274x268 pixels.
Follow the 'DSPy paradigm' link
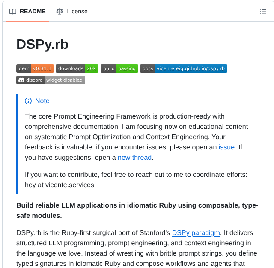pos(196,233)
